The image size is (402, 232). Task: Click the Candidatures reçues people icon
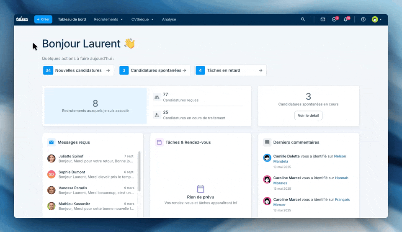pyautogui.click(x=157, y=97)
